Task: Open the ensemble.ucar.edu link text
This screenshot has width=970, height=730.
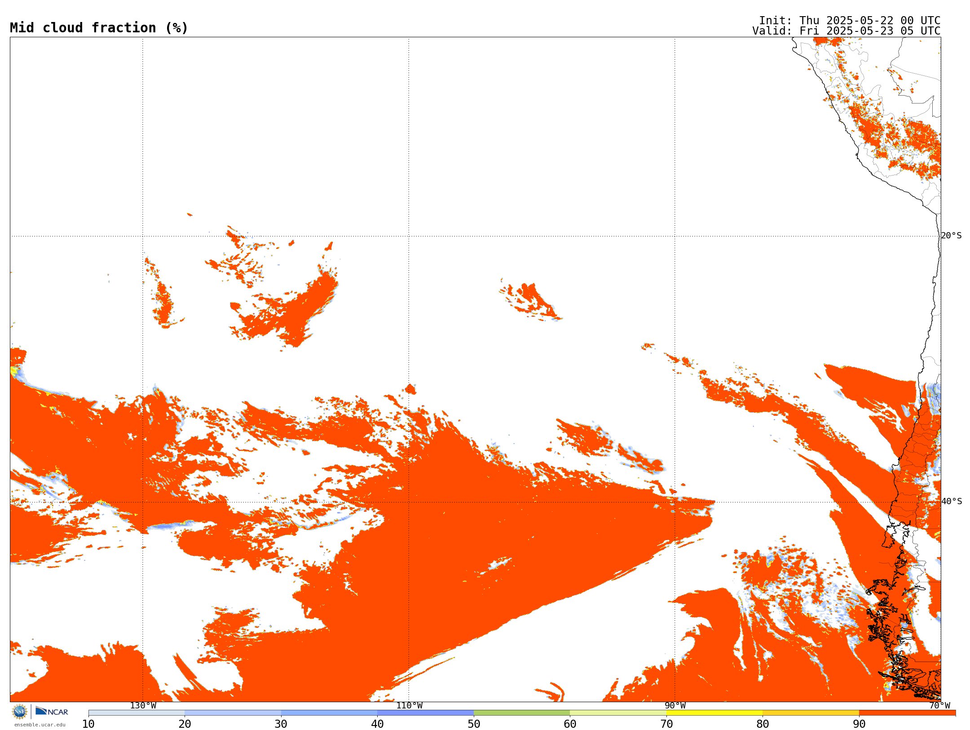Action: [x=40, y=725]
